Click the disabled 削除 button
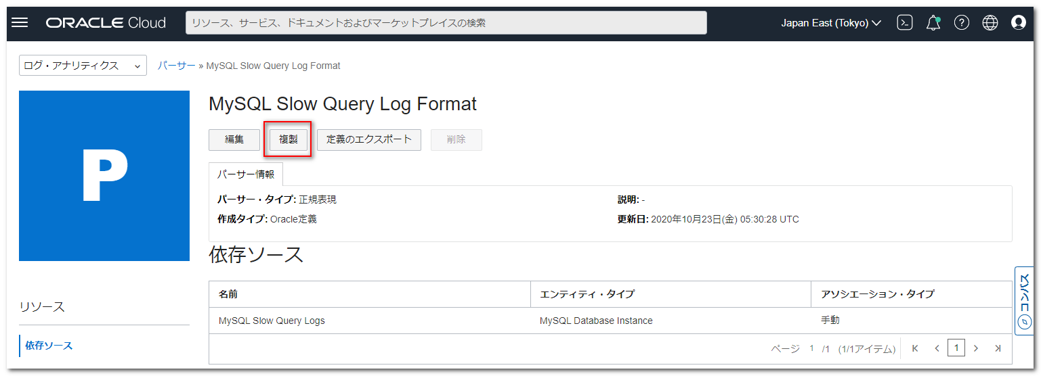This screenshot has height=376, width=1041. (x=456, y=139)
